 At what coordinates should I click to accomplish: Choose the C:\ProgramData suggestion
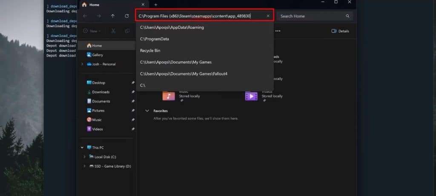205,39
